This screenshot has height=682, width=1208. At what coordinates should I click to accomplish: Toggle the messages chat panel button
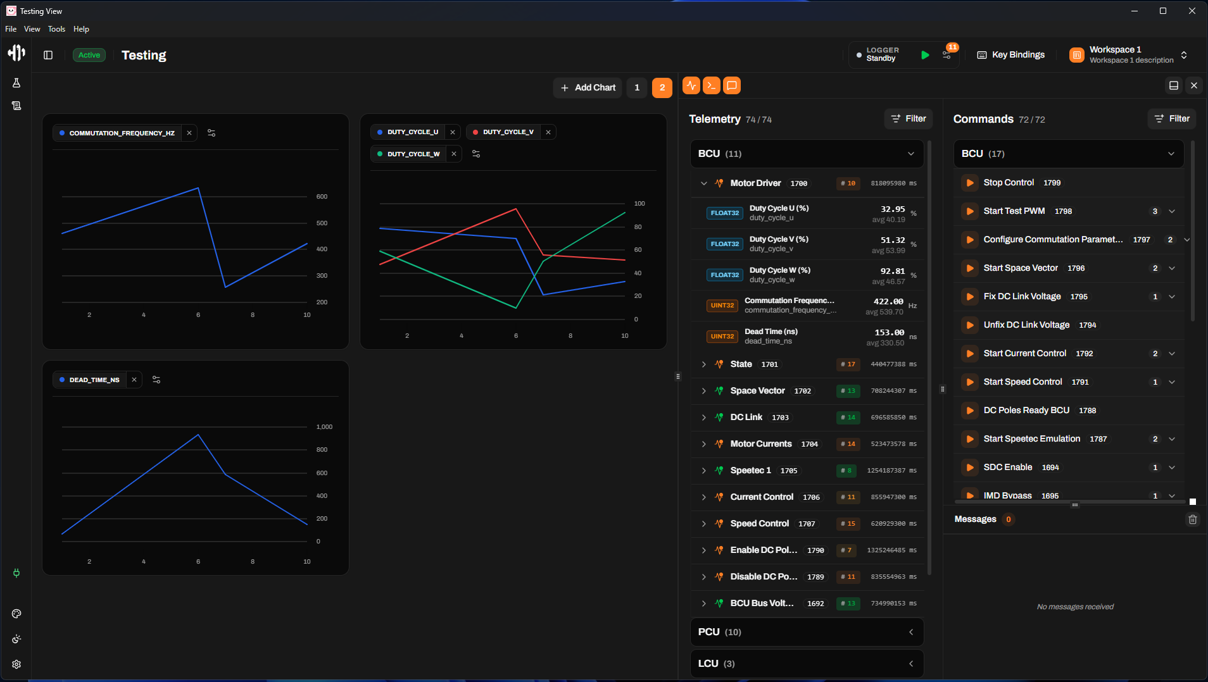[732, 85]
